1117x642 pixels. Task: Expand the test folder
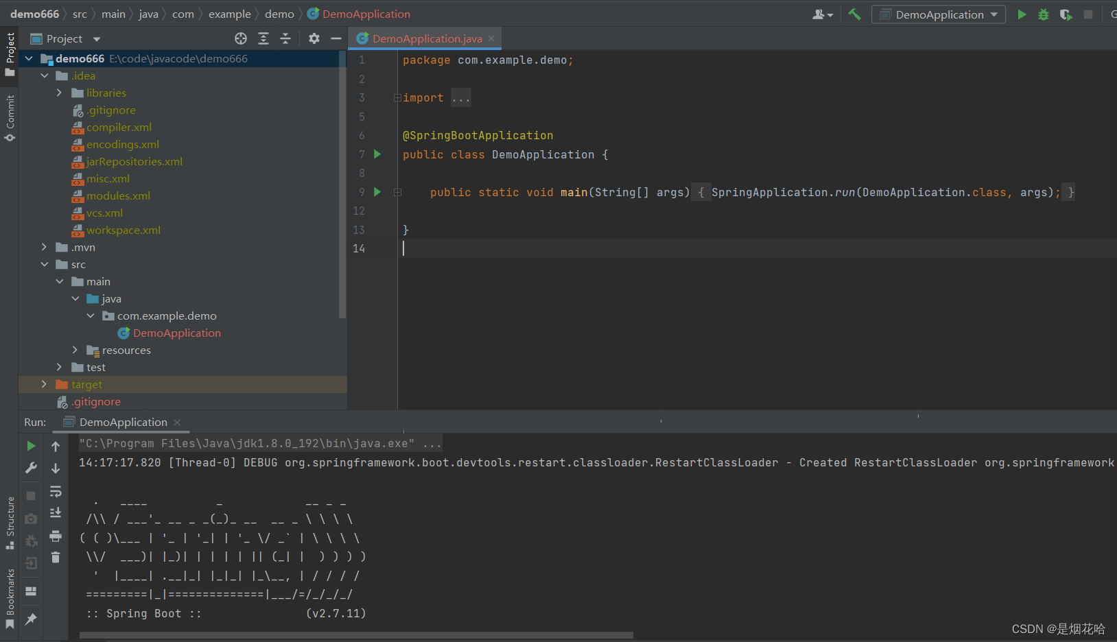pos(60,368)
